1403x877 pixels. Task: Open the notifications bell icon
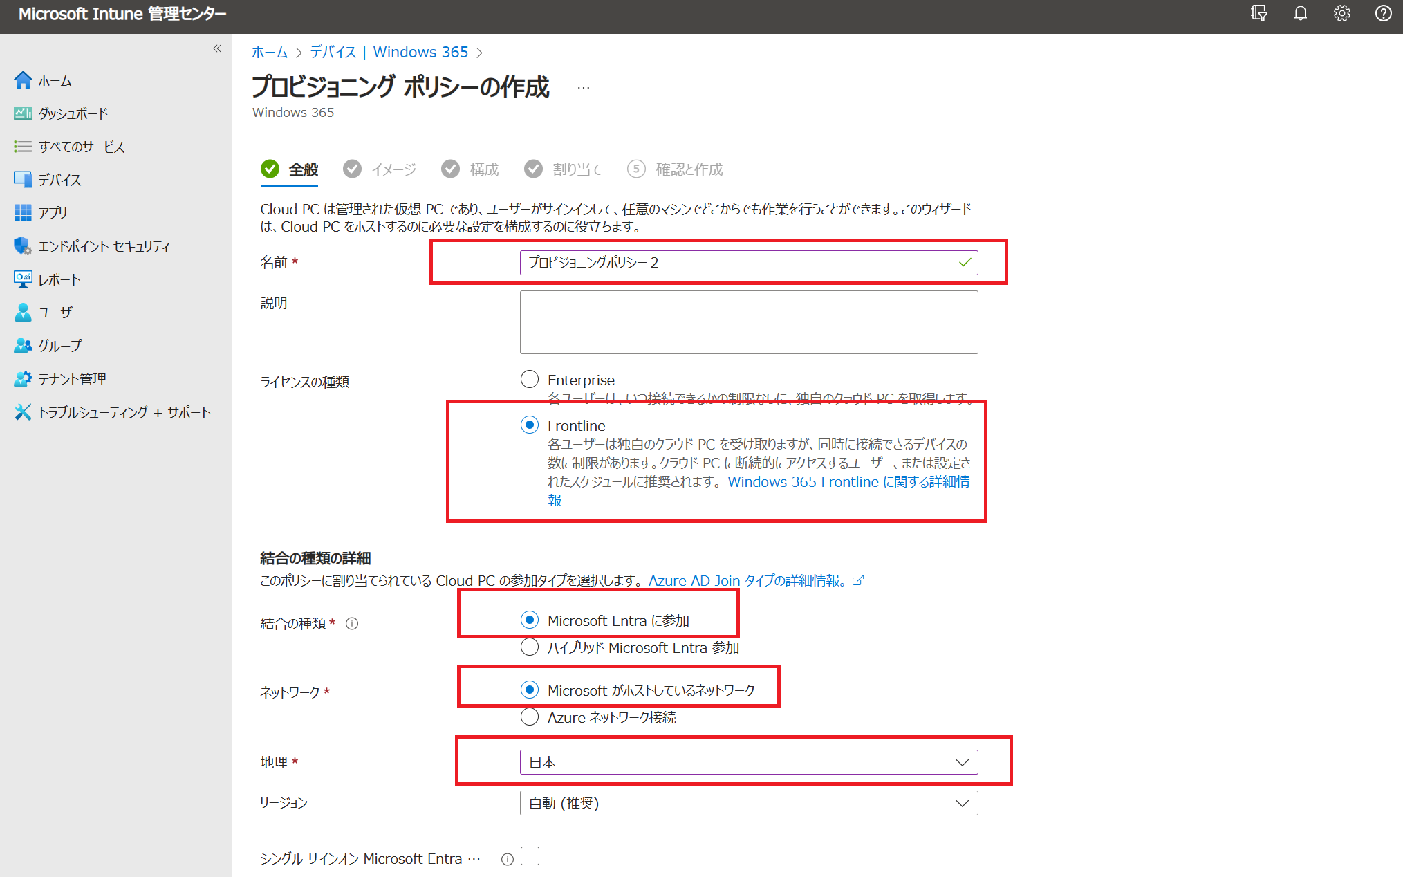pyautogui.click(x=1300, y=14)
